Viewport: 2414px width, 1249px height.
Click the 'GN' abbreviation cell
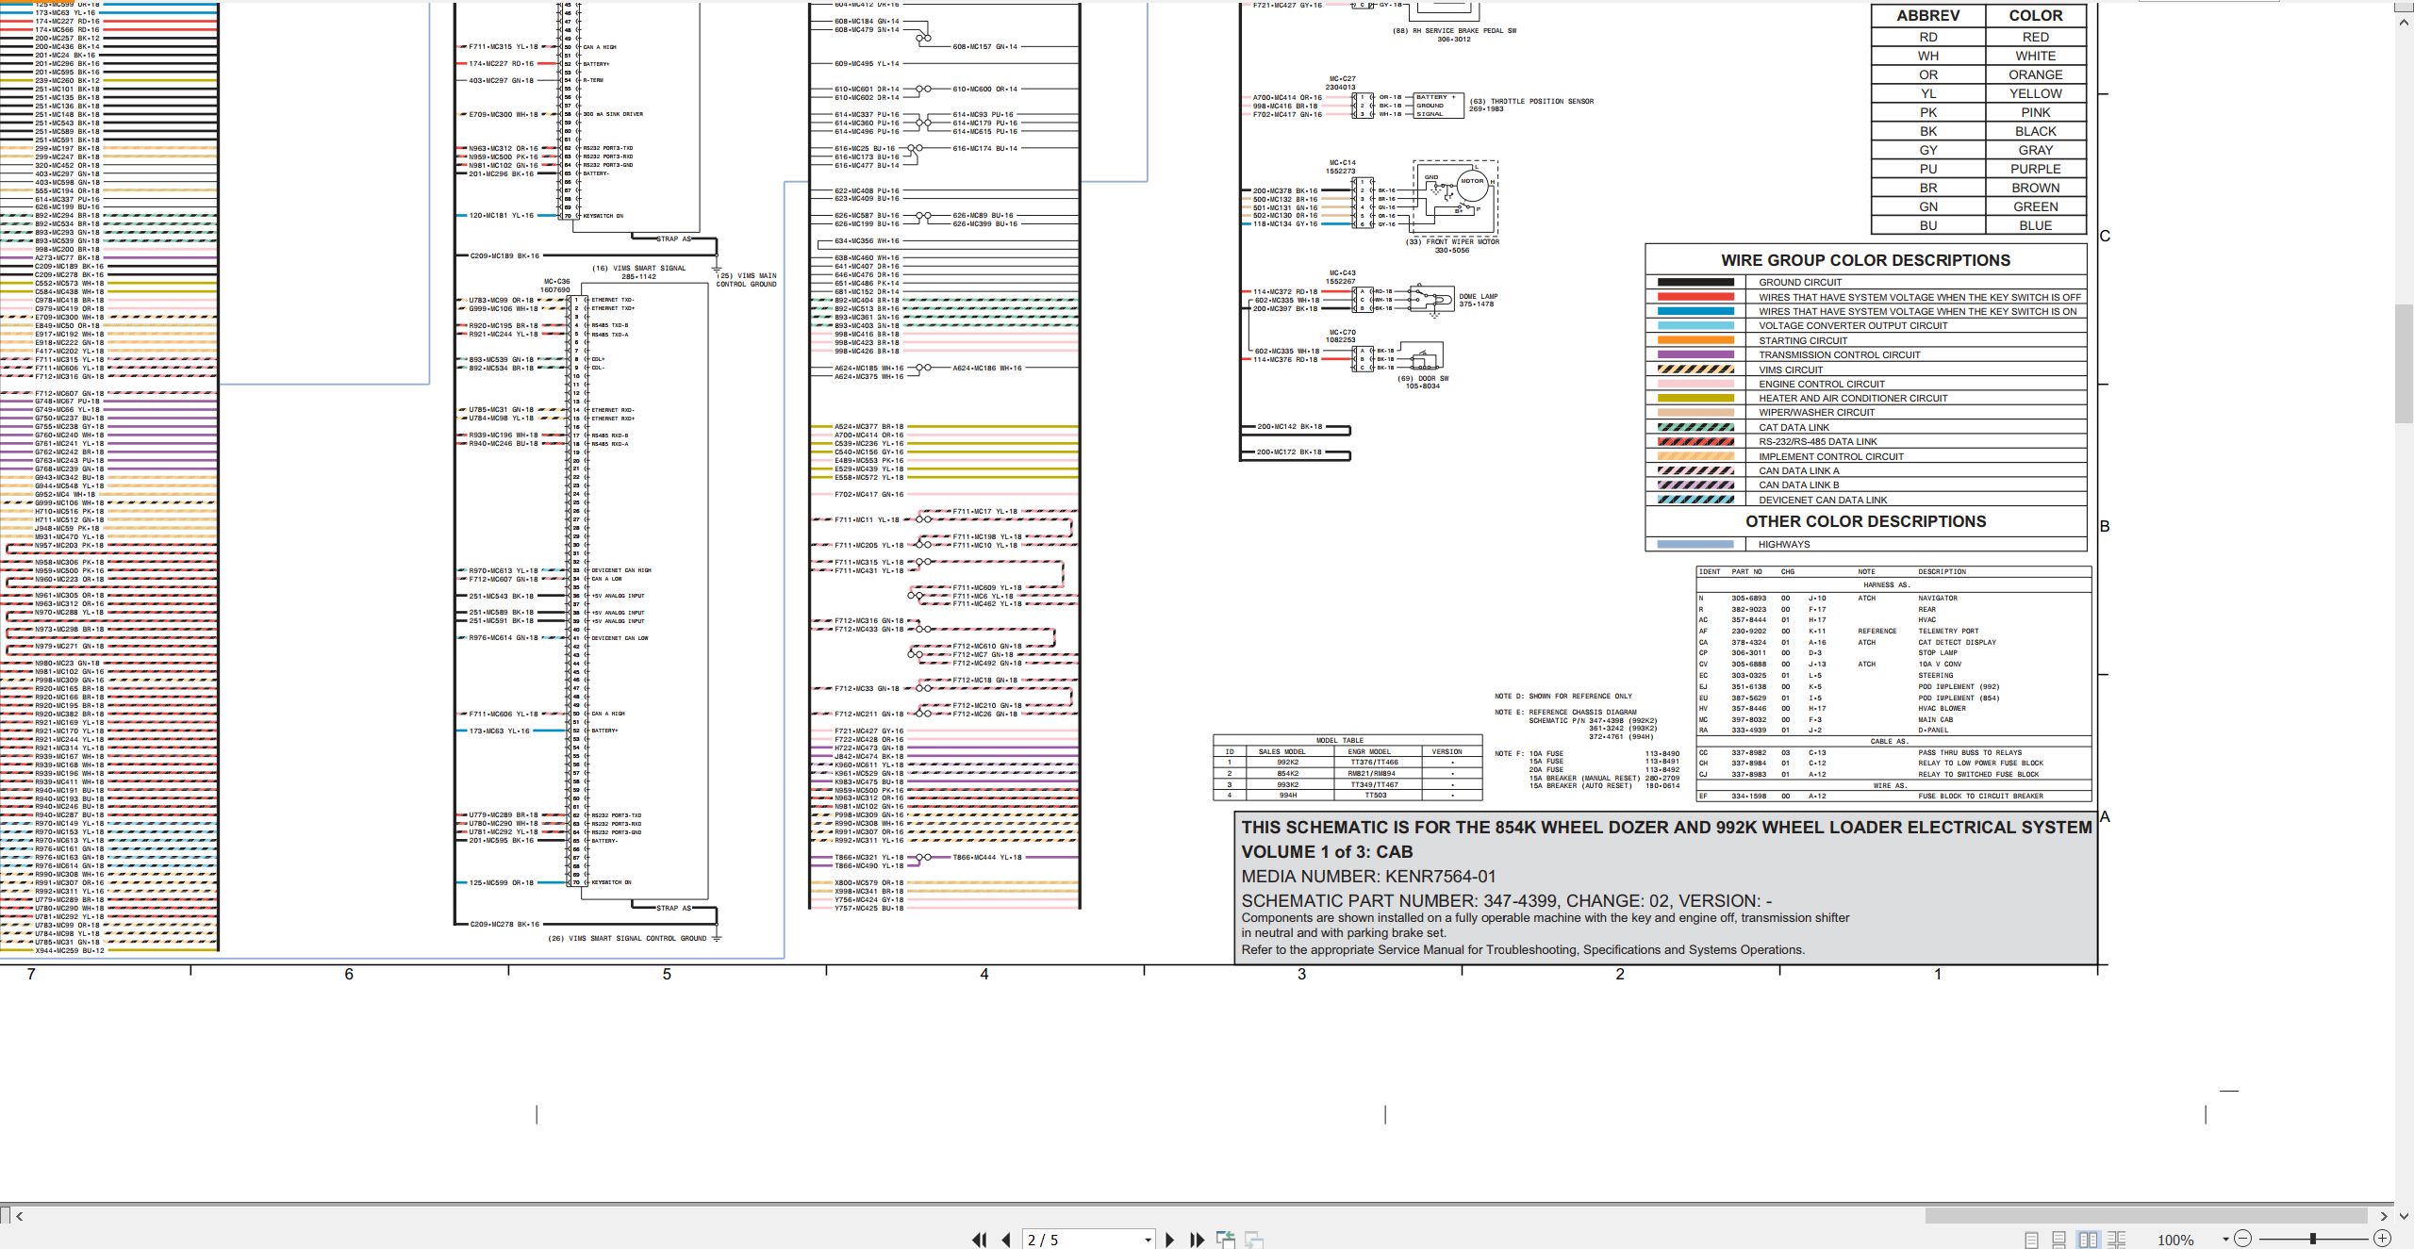[x=1928, y=206]
